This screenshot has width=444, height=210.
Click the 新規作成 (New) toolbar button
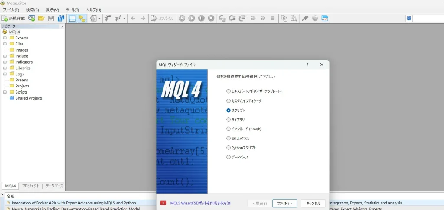coord(13,18)
